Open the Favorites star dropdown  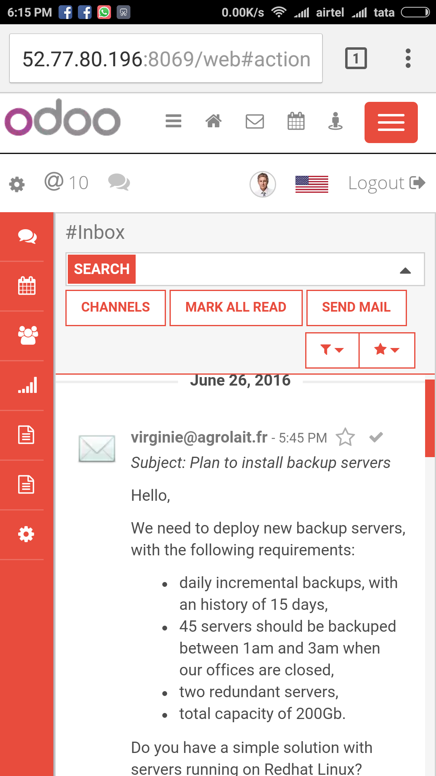pyautogui.click(x=387, y=350)
